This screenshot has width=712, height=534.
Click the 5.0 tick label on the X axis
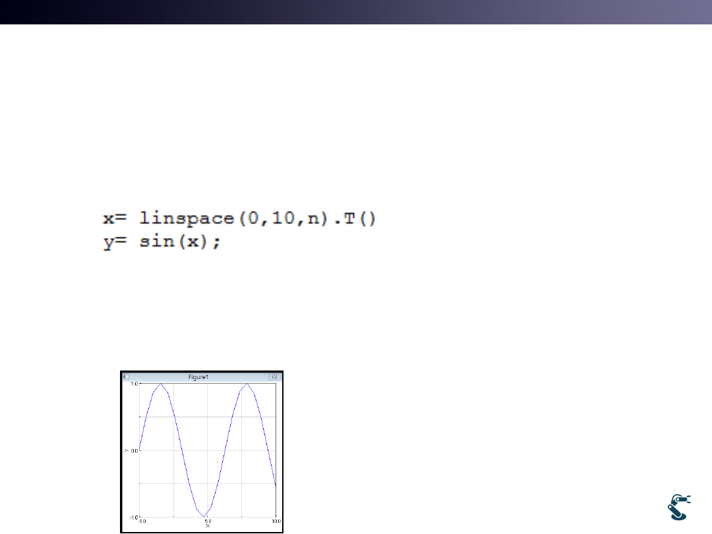tap(207, 521)
